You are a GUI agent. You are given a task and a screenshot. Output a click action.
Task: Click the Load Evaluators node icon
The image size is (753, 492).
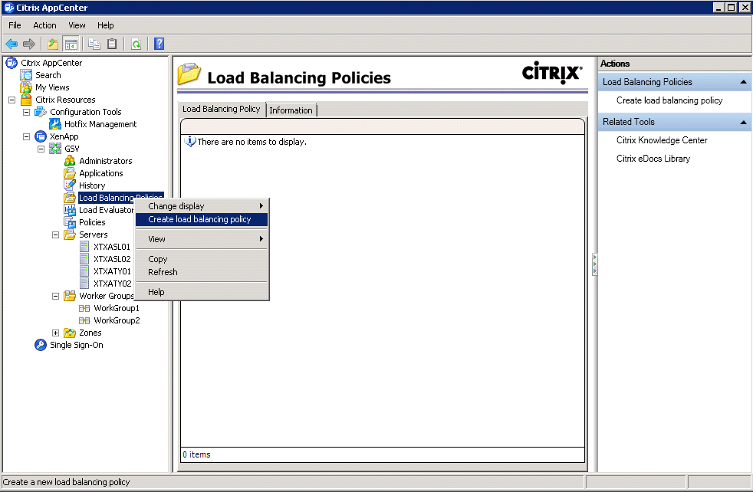[x=70, y=210]
